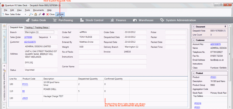This screenshot has width=233, height=109.
Task: Click the Despatched Date field
Action: (135, 37)
